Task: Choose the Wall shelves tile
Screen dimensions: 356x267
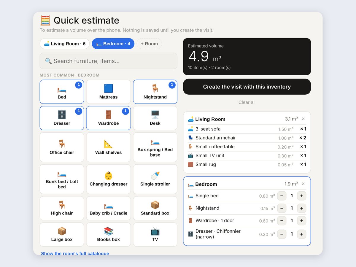Action: click(x=108, y=147)
